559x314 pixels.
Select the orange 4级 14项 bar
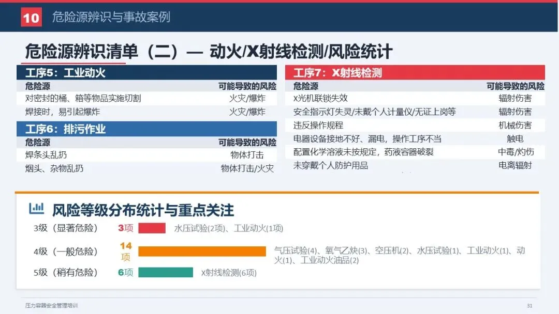(202, 252)
